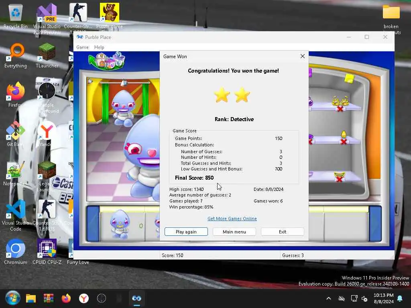The image size is (411, 308).
Task: Launch Firefox from taskbar
Action: pyautogui.click(x=66, y=298)
